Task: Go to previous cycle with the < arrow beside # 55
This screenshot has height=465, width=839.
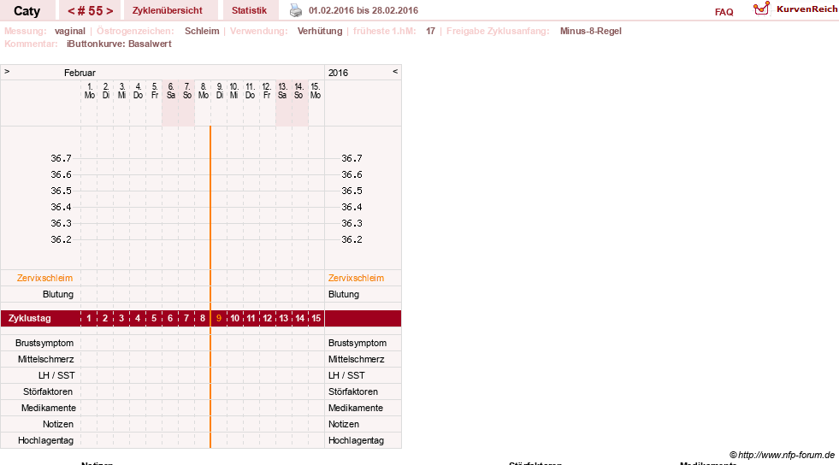Action: 71,11
